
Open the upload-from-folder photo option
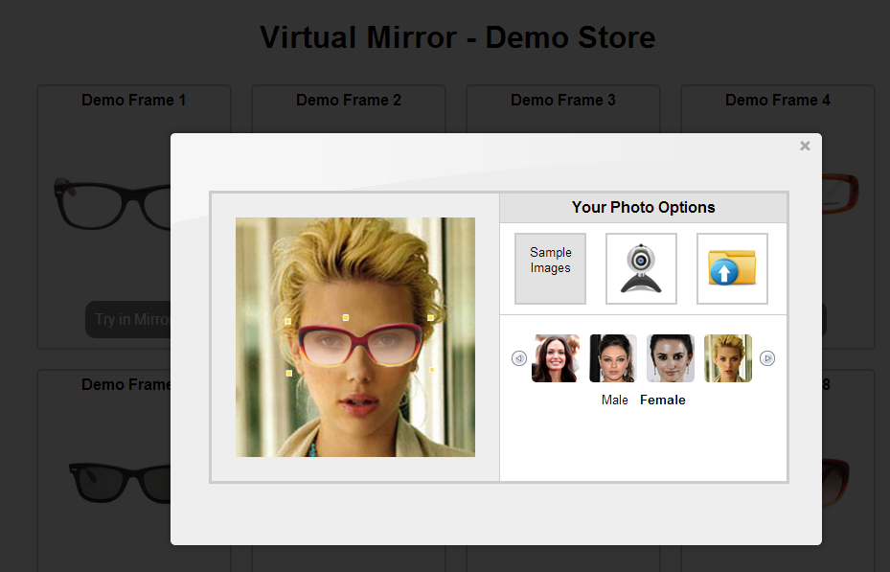click(732, 268)
